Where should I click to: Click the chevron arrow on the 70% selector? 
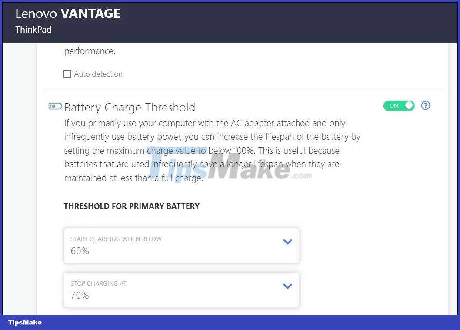[287, 286]
